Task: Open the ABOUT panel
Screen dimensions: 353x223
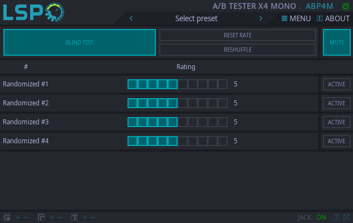Action: tap(333, 18)
